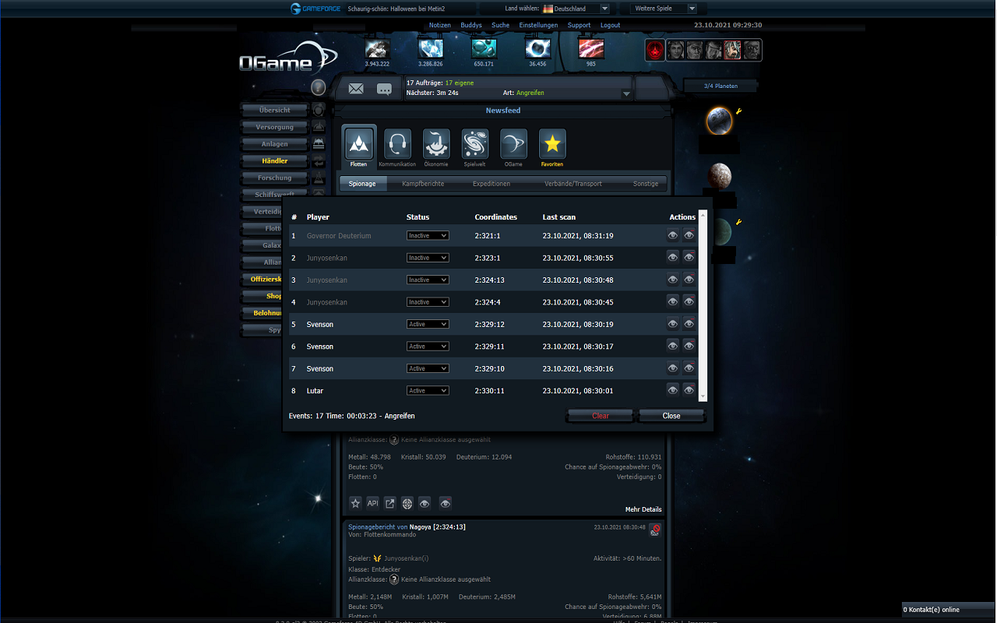Viewport: 997px width, 623px height.
Task: Select the officer portrait with red border
Action: (732, 50)
